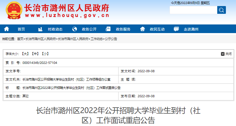
Task: Click the bar chart icon beside 时政动态
Action: pyautogui.click(x=40, y=29)
